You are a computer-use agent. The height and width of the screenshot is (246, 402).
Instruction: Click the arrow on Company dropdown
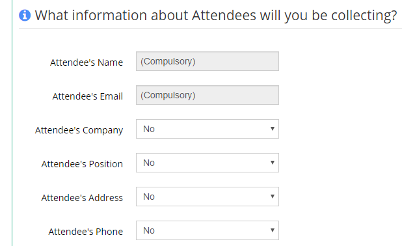click(273, 128)
